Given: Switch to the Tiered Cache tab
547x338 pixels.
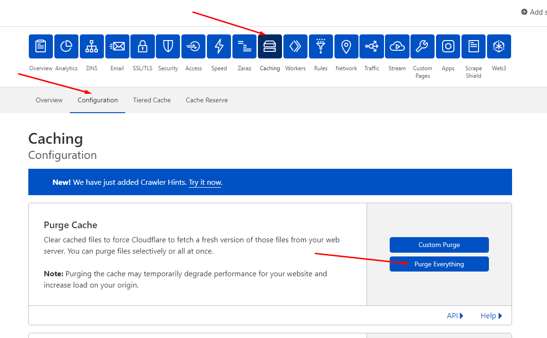Looking at the screenshot, I should coord(152,100).
